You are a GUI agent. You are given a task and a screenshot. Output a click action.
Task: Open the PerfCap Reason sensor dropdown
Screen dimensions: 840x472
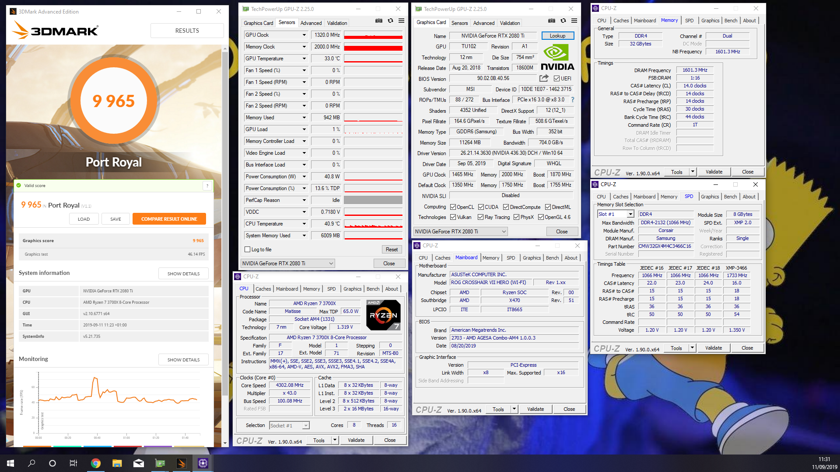point(304,200)
